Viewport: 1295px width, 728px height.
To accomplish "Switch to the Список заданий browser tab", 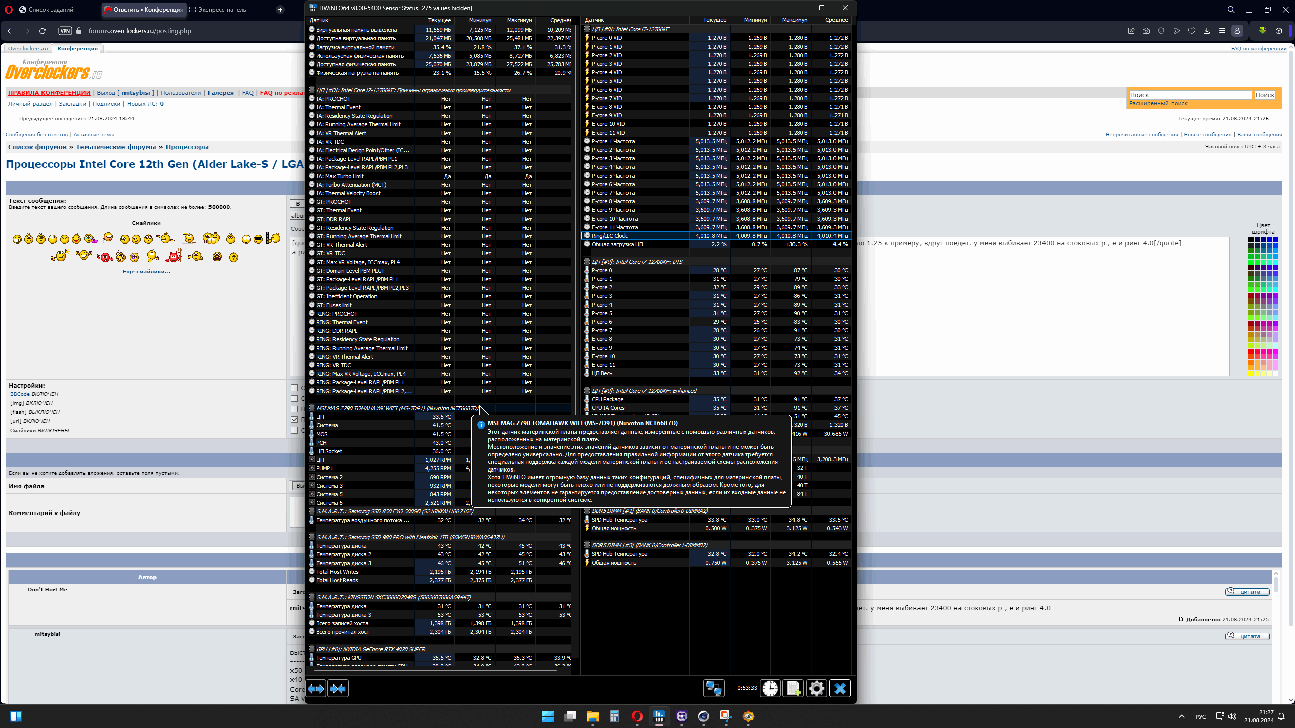I will click(x=51, y=10).
